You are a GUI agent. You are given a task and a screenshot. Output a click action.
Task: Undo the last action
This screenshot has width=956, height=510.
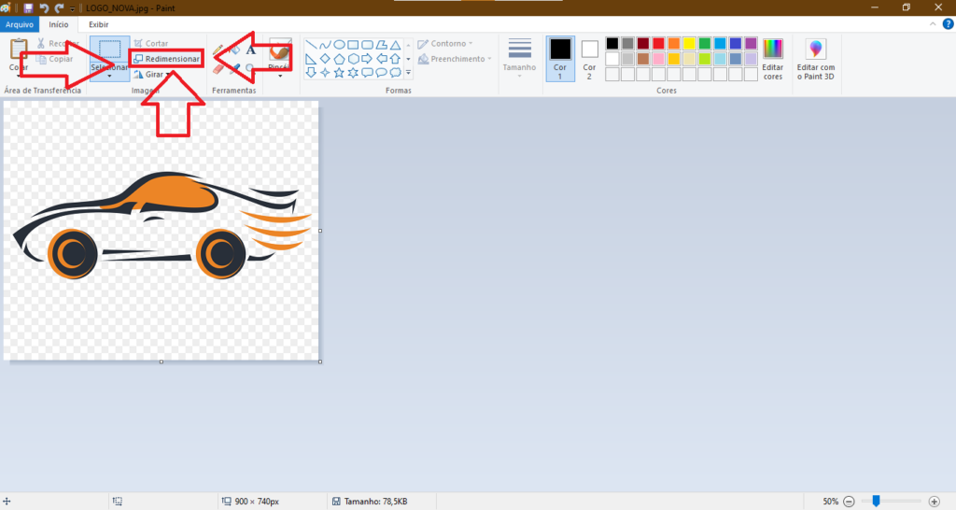click(x=44, y=7)
